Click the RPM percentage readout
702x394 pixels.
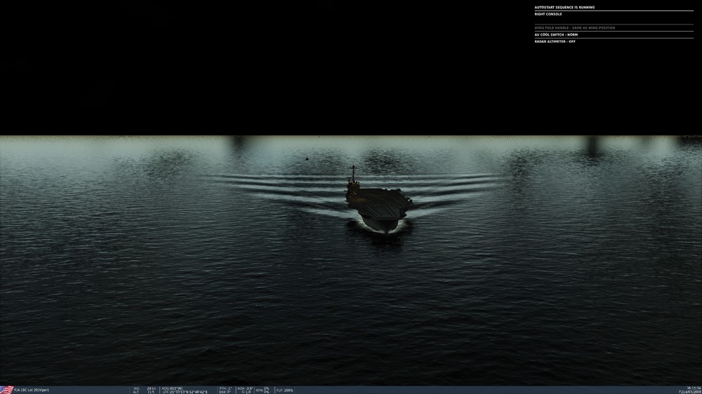263,390
